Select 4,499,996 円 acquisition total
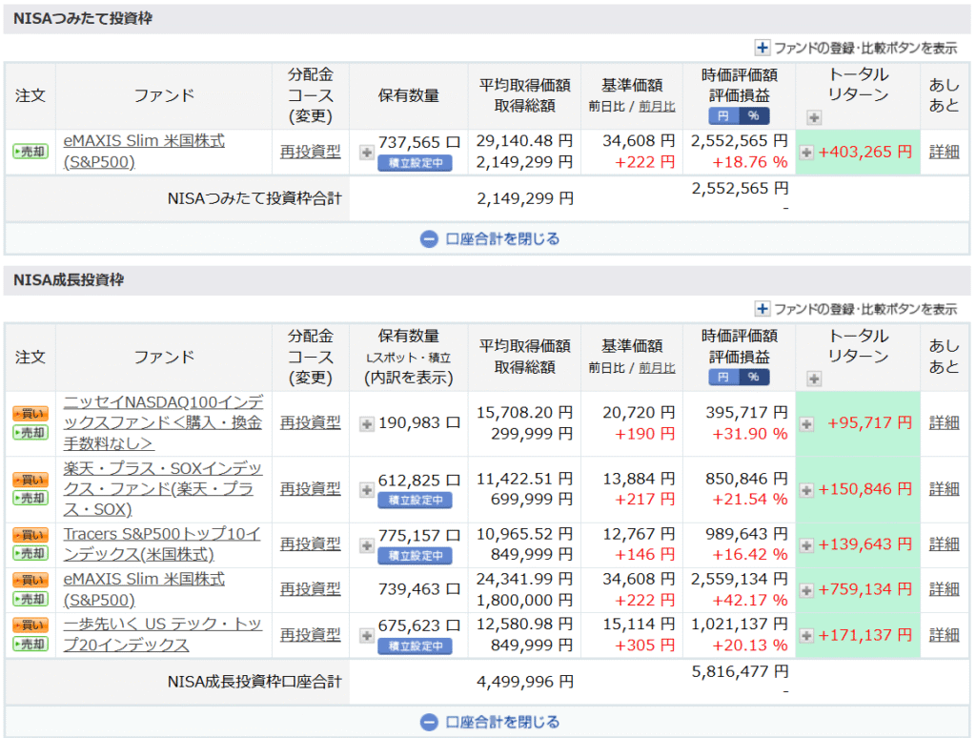Screen dimensions: 976x738 (x=525, y=682)
